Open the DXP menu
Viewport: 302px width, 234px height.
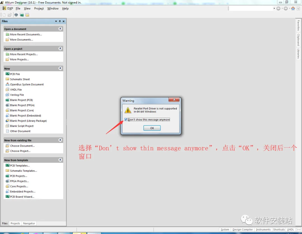click(x=8, y=8)
